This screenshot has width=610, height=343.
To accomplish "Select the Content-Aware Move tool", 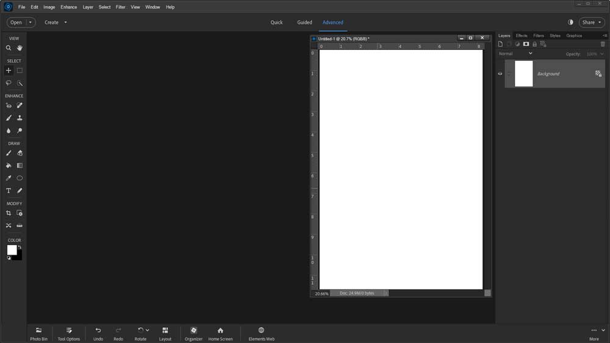I will click(x=9, y=225).
